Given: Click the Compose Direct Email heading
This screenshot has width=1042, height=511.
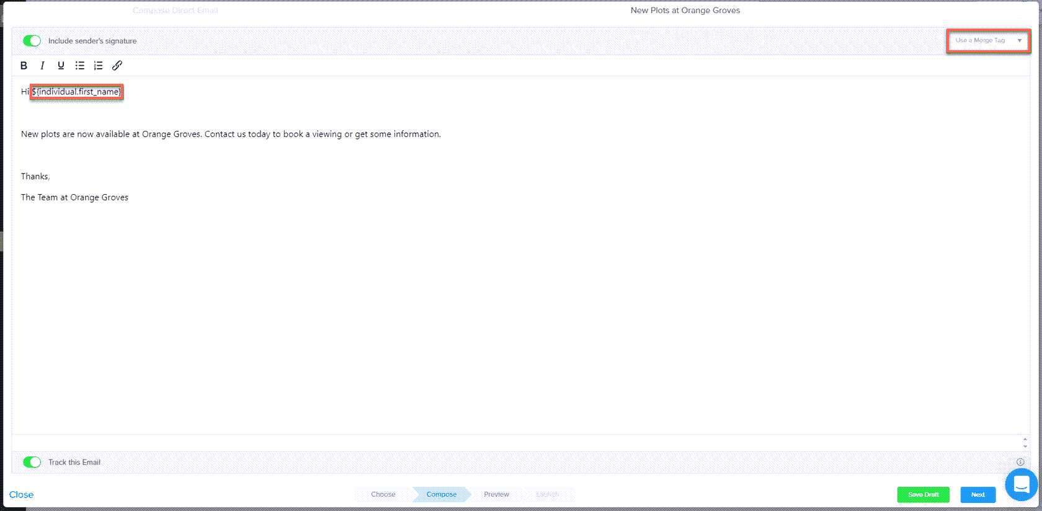Looking at the screenshot, I should (x=176, y=11).
